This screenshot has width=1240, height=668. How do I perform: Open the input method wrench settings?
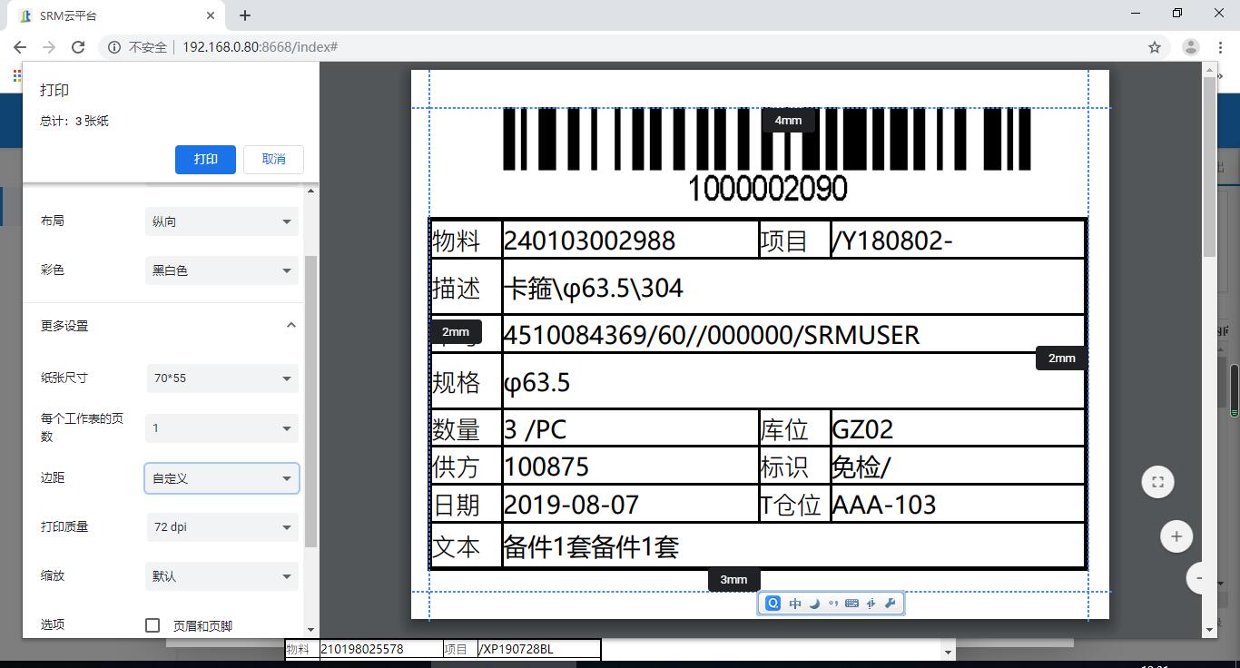tap(890, 604)
